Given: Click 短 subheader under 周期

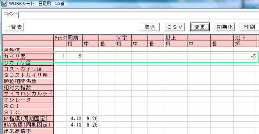Looking at the screenshot, I should pyautogui.click(x=74, y=44).
